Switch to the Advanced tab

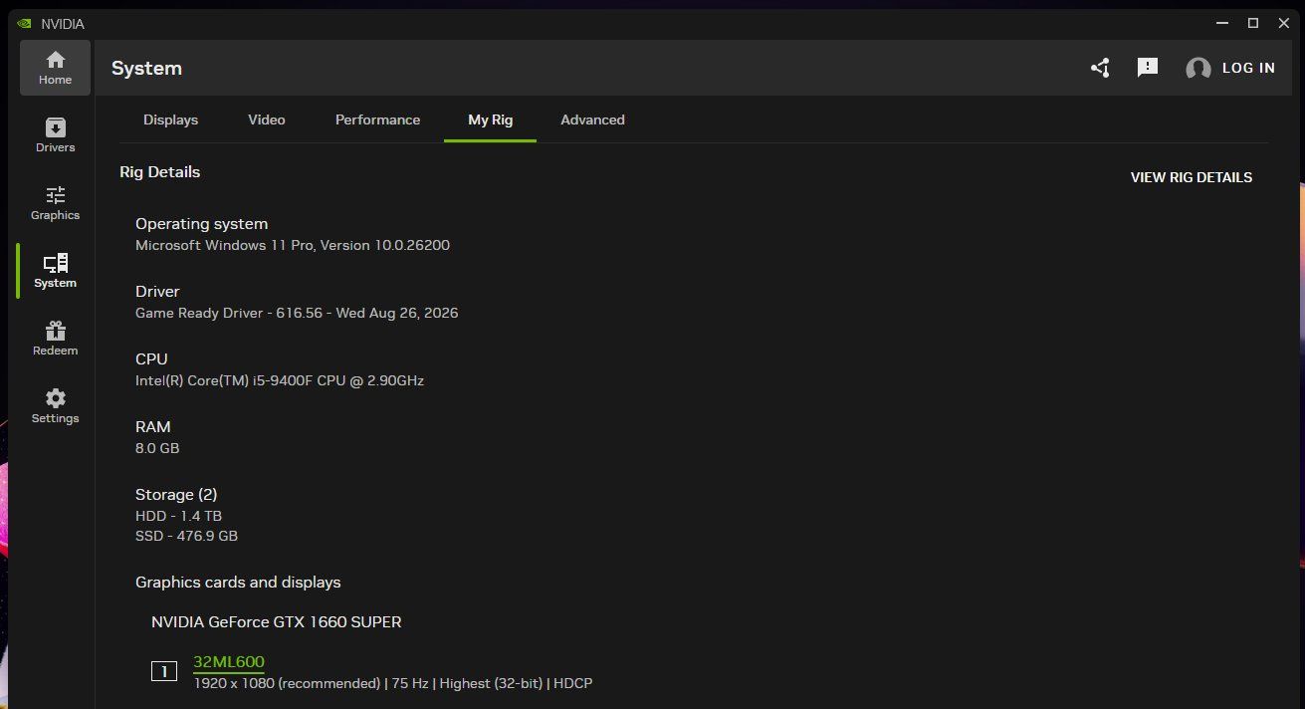[592, 119]
